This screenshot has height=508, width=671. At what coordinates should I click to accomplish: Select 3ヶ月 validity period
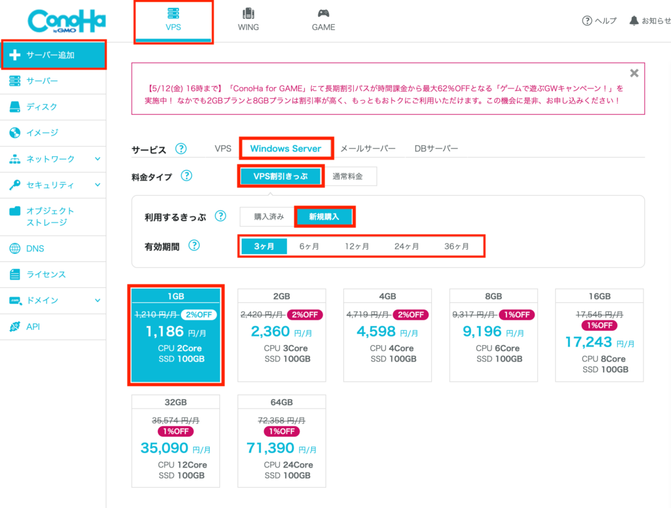point(264,246)
